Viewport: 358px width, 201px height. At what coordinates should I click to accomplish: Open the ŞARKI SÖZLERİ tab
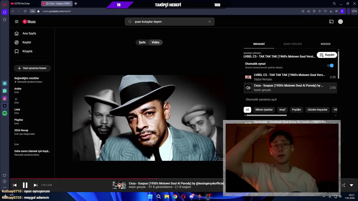pos(293,44)
